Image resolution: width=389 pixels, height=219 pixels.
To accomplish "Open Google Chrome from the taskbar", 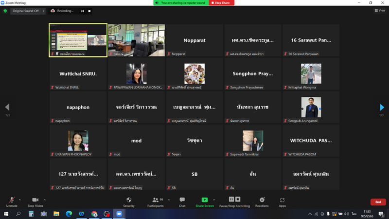I will [x=94, y=214].
